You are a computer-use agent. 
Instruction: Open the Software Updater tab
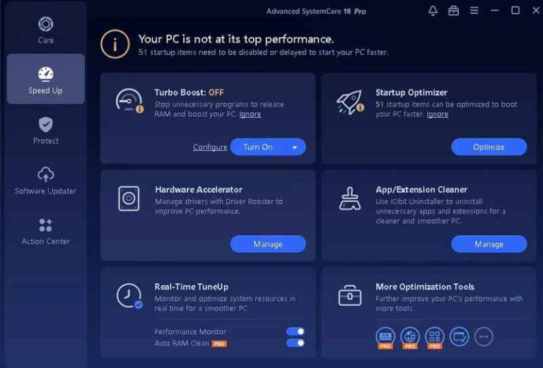click(x=46, y=181)
